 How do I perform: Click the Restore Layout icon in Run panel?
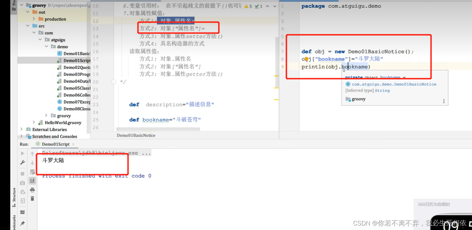pyautogui.click(x=23, y=212)
